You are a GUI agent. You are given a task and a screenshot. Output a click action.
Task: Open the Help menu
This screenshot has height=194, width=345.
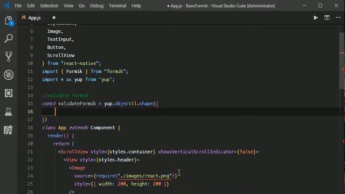tap(136, 6)
